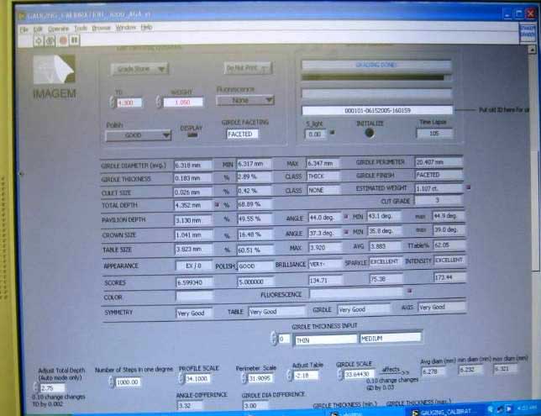Click the ANGLE-DIFFERENCE value 3.32

pyautogui.click(x=189, y=405)
